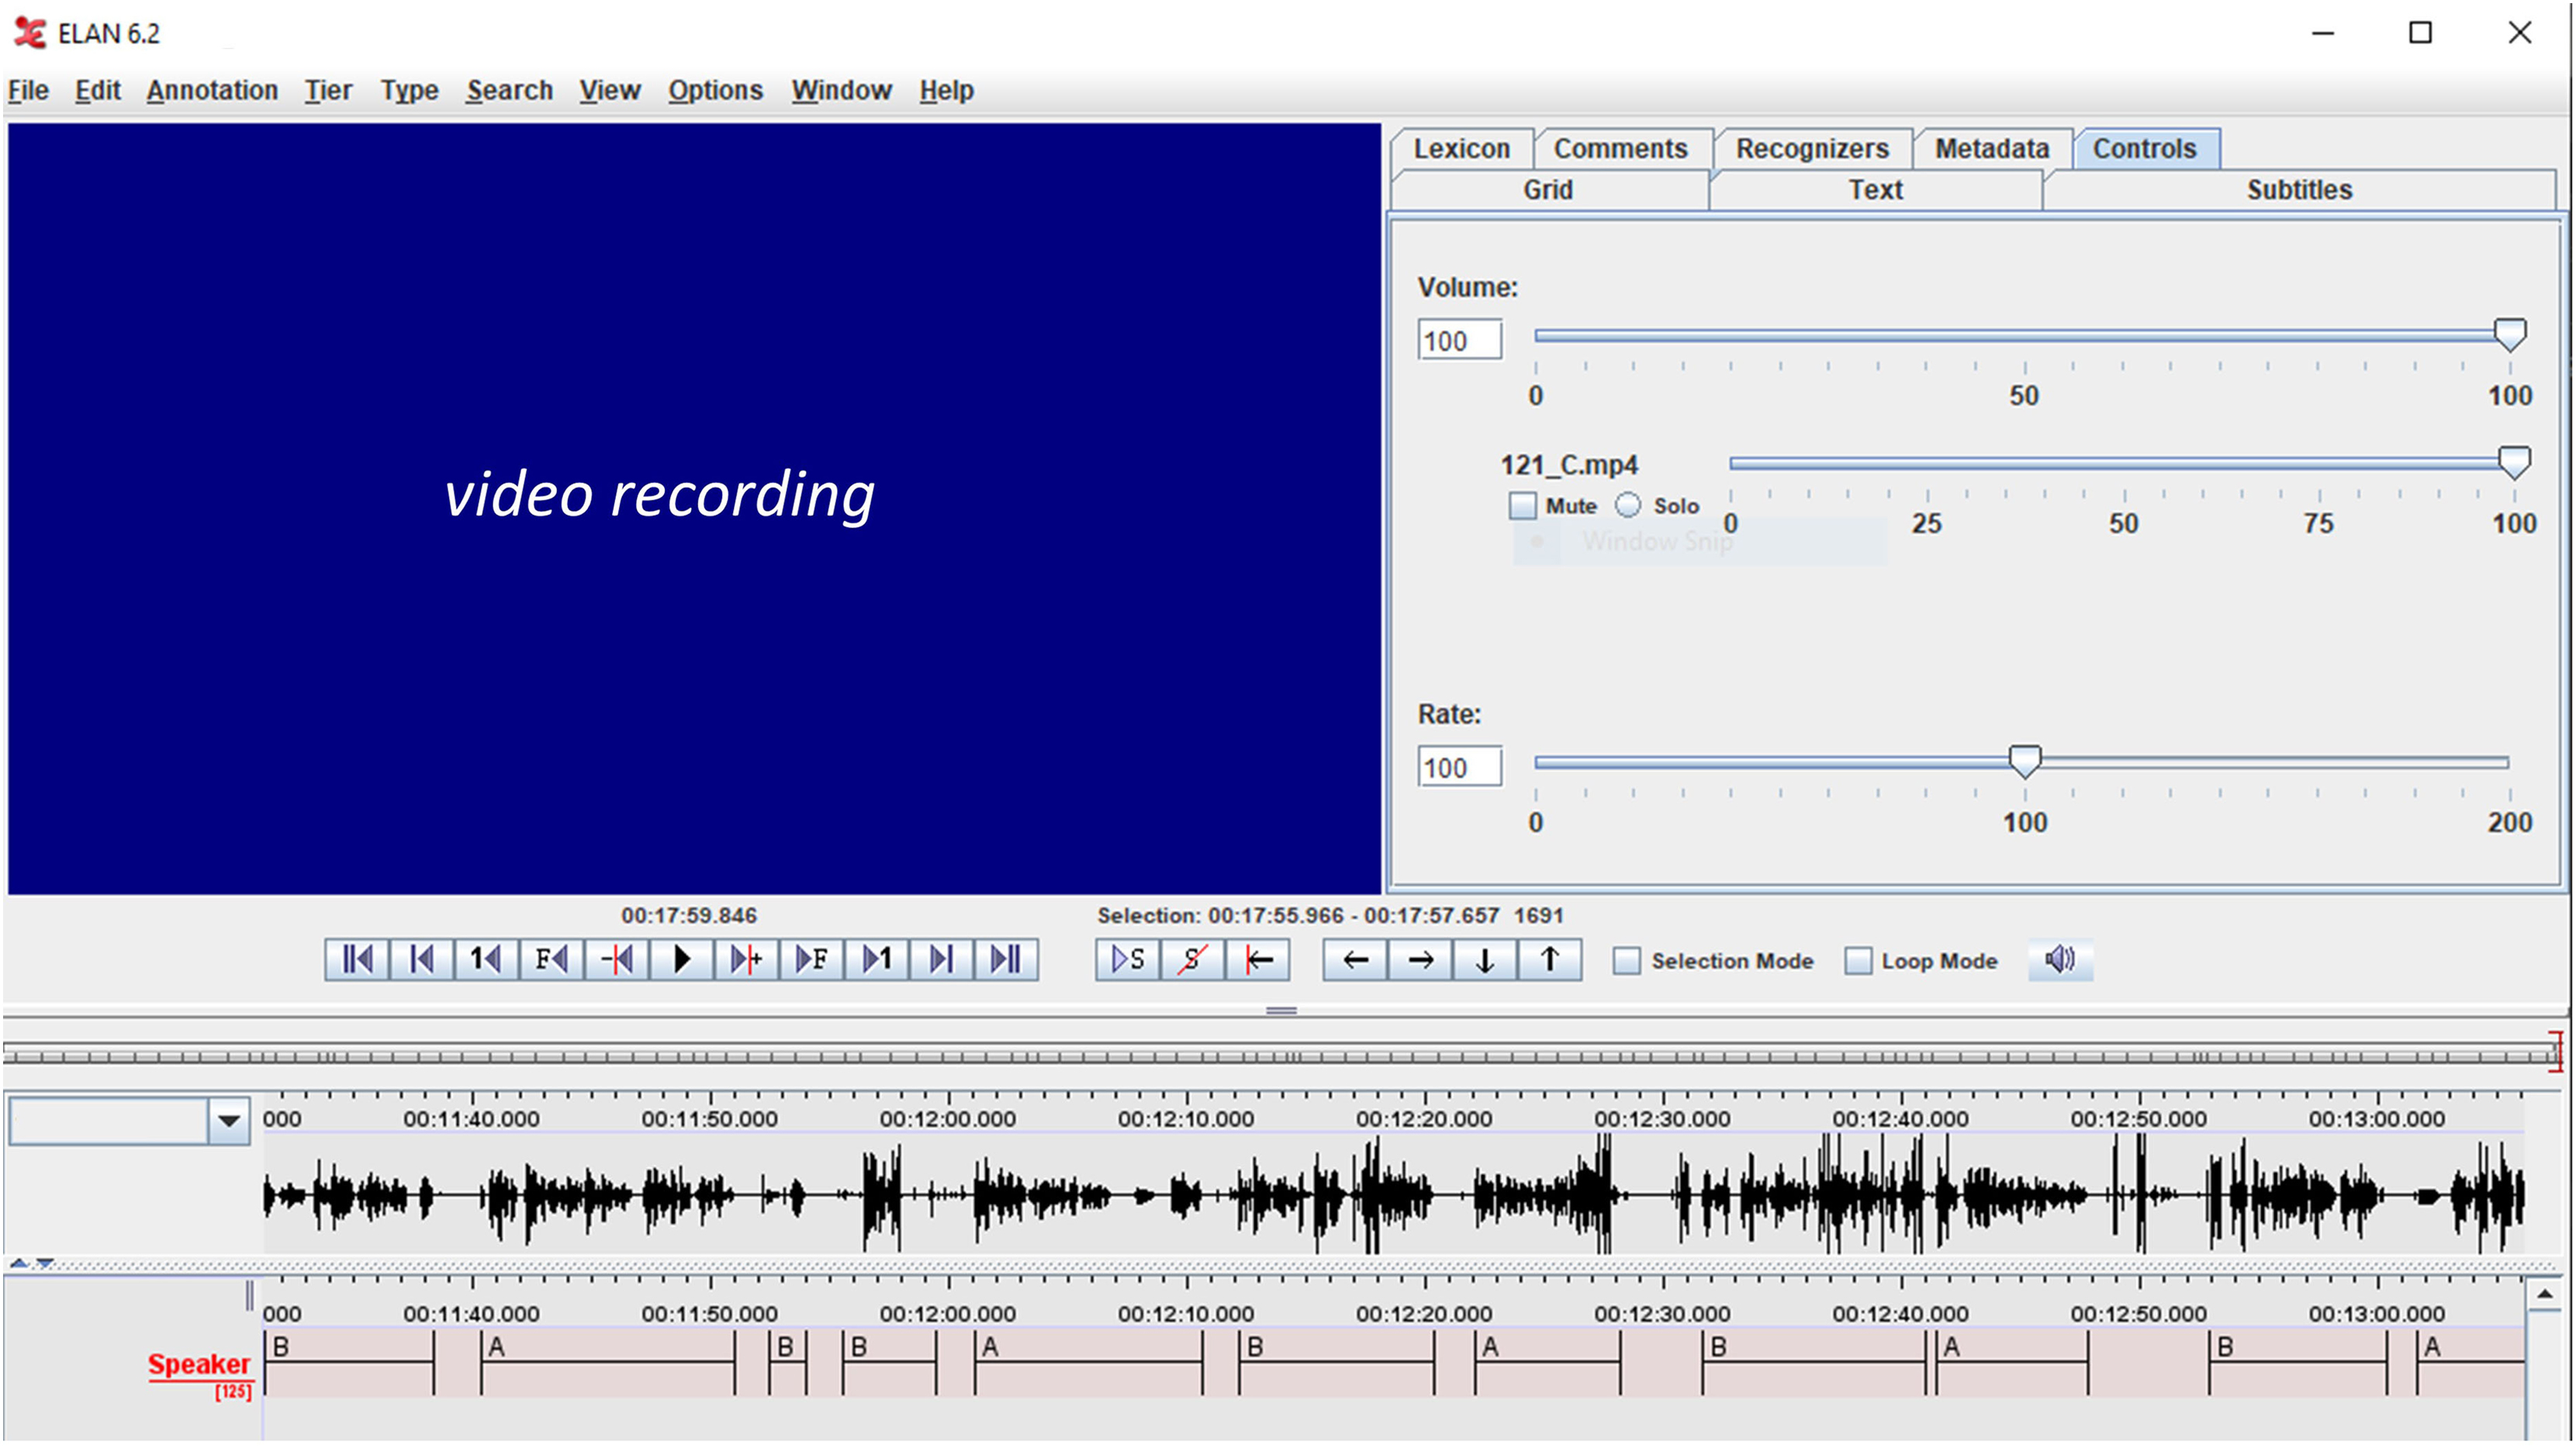The width and height of the screenshot is (2576, 1448).
Task: Open the waveform selection dropdown
Action: coord(228,1120)
